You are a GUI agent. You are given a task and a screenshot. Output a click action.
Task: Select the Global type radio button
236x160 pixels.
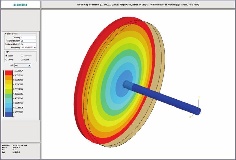pyautogui.click(x=6, y=60)
